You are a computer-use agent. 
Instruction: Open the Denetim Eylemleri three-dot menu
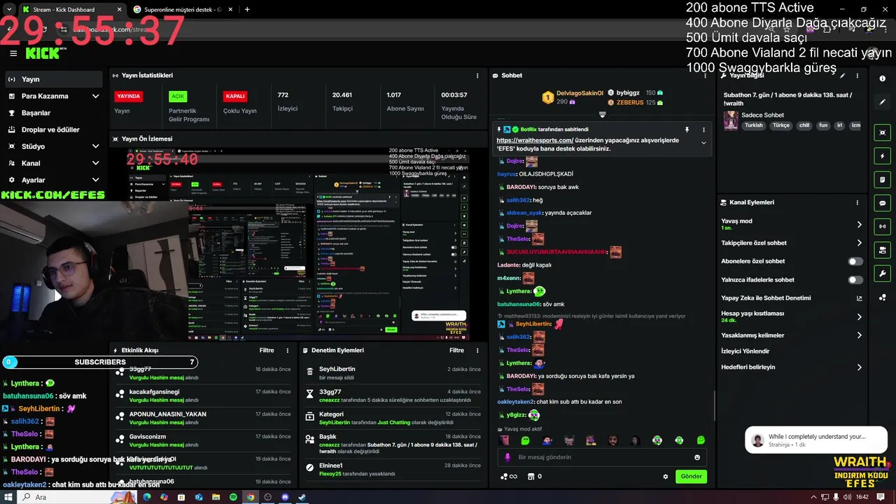click(477, 351)
